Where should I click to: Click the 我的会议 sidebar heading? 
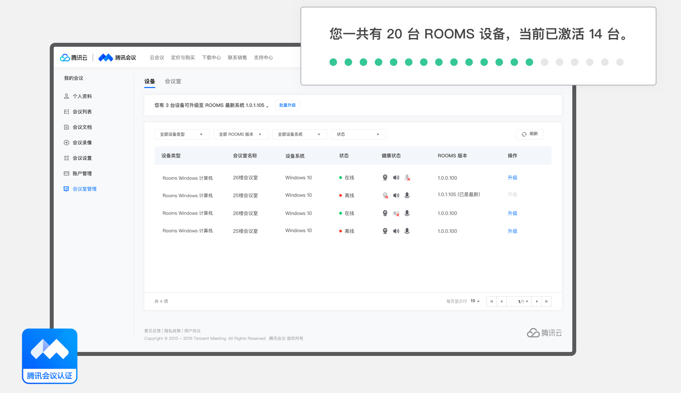[74, 78]
